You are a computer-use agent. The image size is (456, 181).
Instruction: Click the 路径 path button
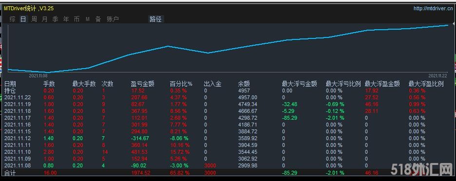point(155,19)
